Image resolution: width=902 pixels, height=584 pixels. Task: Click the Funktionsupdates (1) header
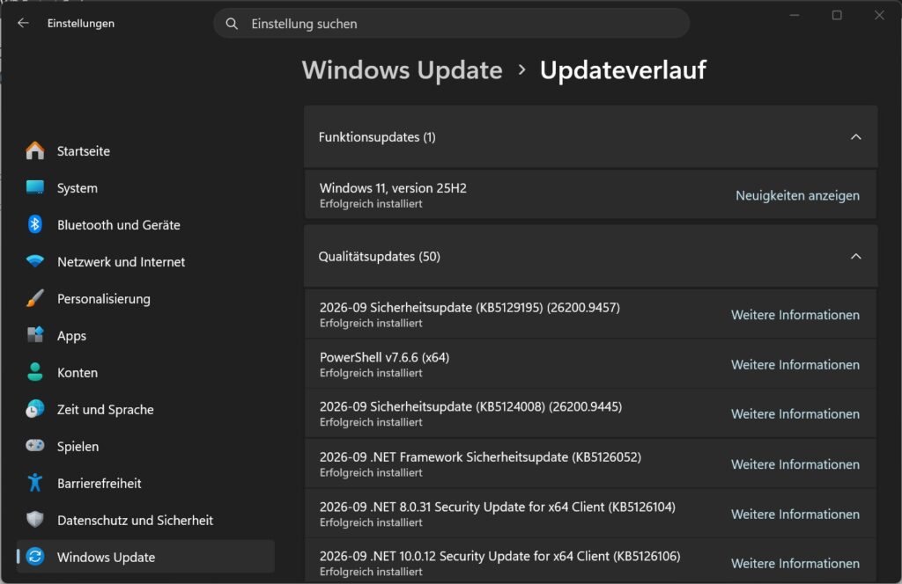(x=590, y=136)
